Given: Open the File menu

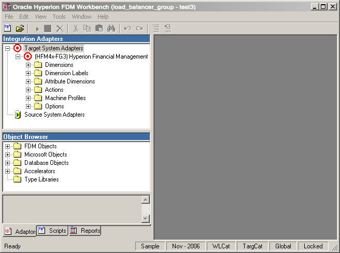Looking at the screenshot, I should coord(9,17).
